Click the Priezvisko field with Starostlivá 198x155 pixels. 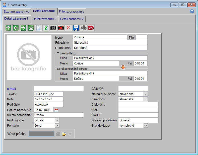click(110, 43)
